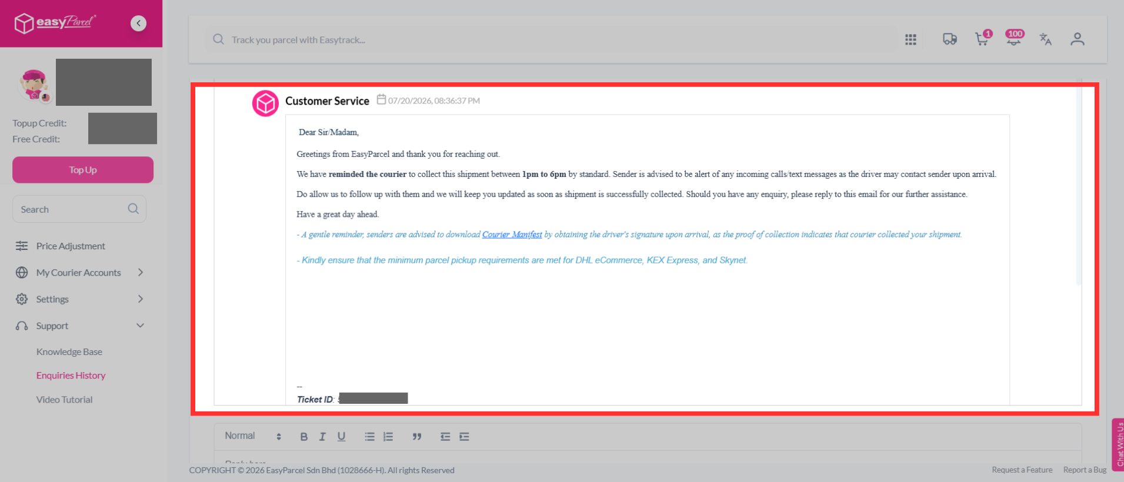The image size is (1124, 482).
Task: Click the Support headset icon
Action: tap(22, 326)
